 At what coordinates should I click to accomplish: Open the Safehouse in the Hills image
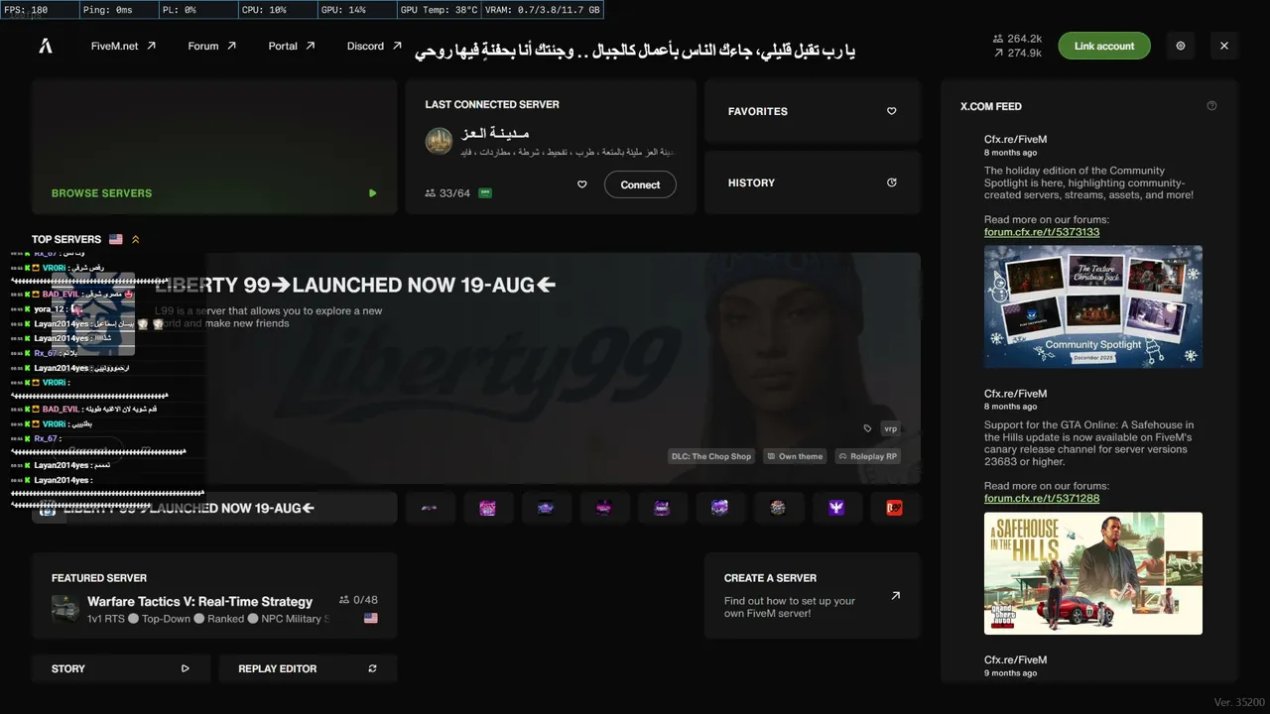point(1093,572)
